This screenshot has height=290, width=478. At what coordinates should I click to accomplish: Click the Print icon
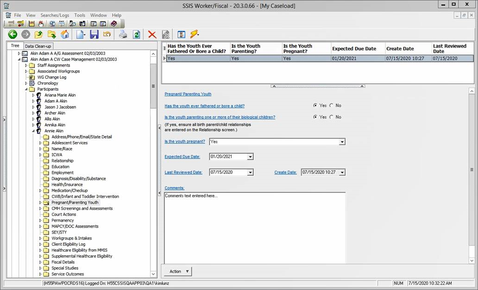pyautogui.click(x=123, y=34)
